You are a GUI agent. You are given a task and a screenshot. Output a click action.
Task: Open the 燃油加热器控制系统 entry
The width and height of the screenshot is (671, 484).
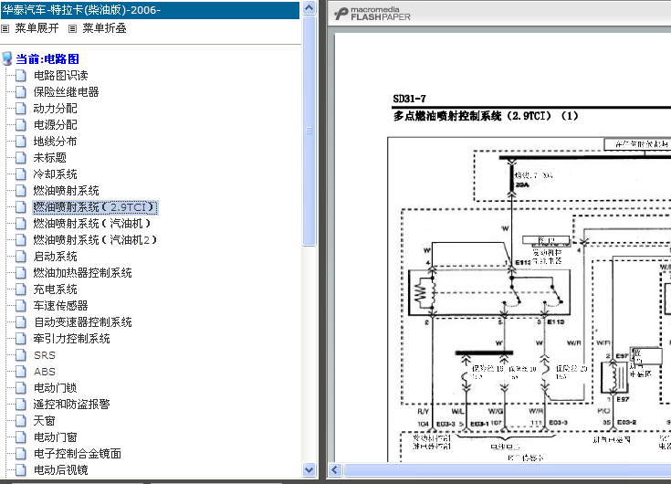tap(82, 273)
